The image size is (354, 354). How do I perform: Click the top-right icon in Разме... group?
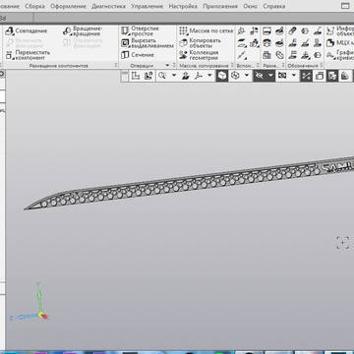point(279,31)
